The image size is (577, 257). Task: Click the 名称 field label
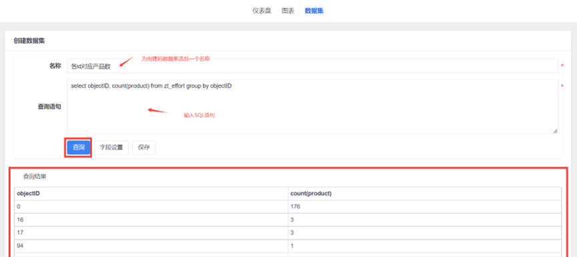(55, 66)
